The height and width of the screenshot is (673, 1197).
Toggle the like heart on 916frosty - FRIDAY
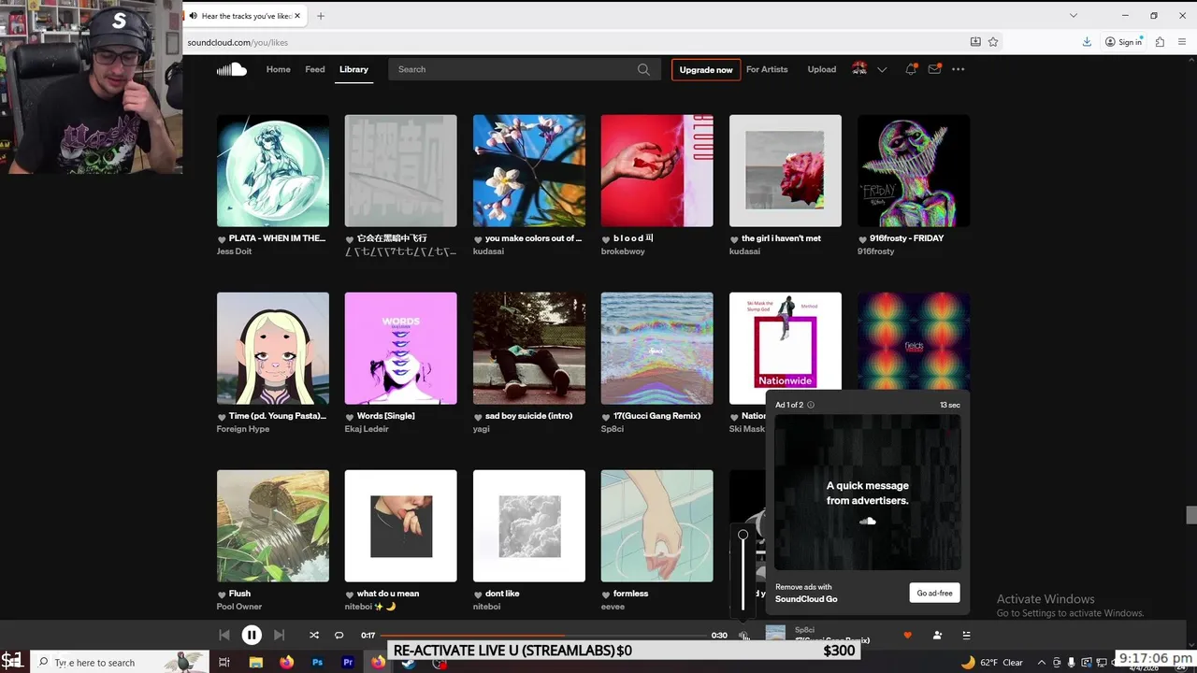pos(862,238)
